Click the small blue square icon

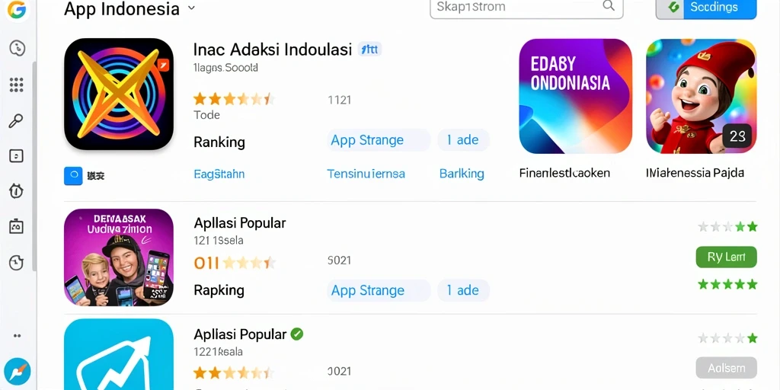pos(73,176)
